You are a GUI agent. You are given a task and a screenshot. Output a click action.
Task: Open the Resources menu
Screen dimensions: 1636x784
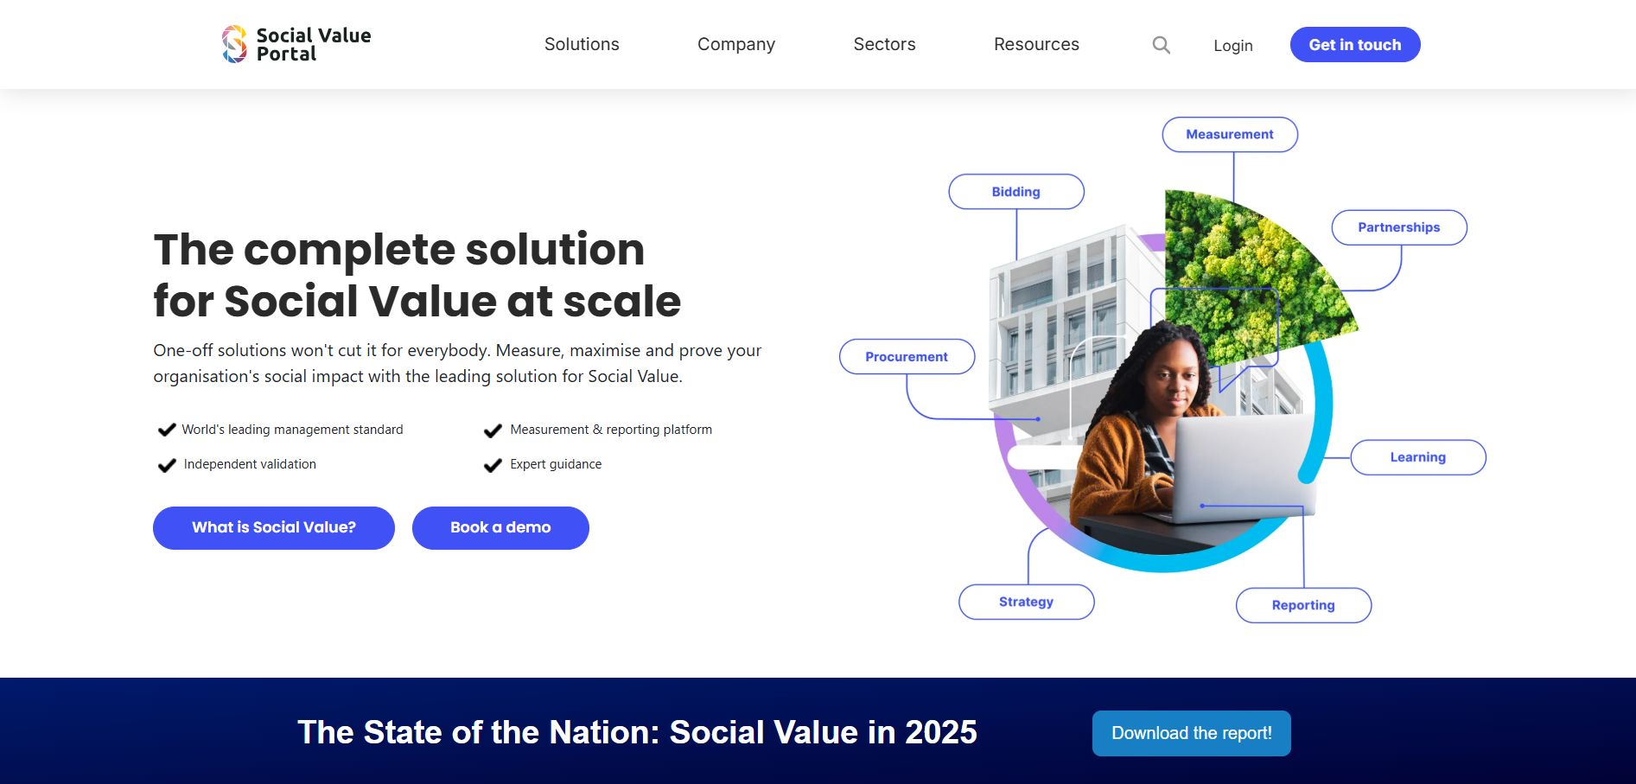pos(1036,44)
